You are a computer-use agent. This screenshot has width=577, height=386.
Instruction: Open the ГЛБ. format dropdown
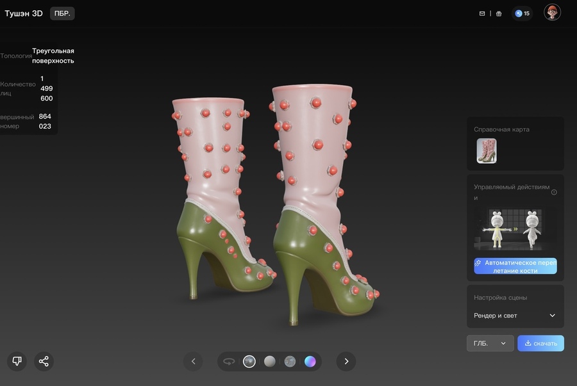[490, 343]
